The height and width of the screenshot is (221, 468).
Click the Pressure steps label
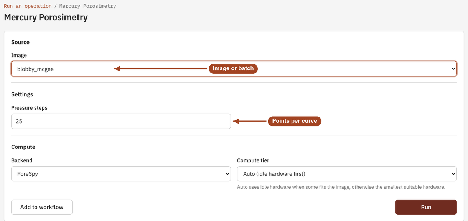tap(29, 108)
